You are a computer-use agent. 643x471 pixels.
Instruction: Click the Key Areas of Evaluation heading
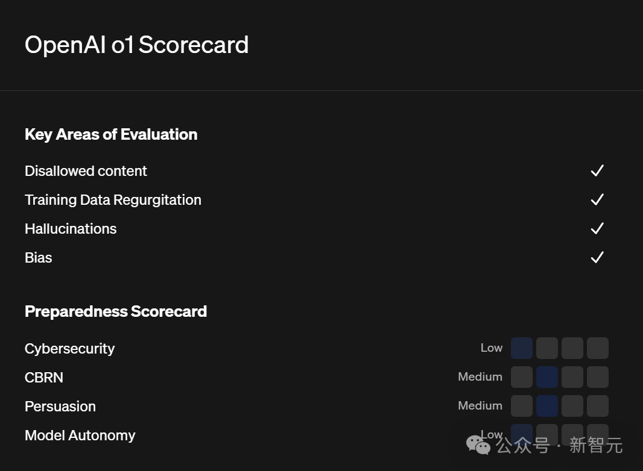tap(111, 134)
